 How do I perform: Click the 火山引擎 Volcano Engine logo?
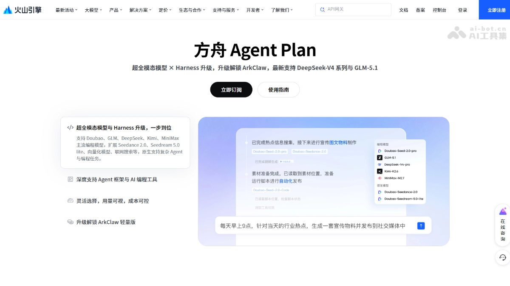point(23,10)
